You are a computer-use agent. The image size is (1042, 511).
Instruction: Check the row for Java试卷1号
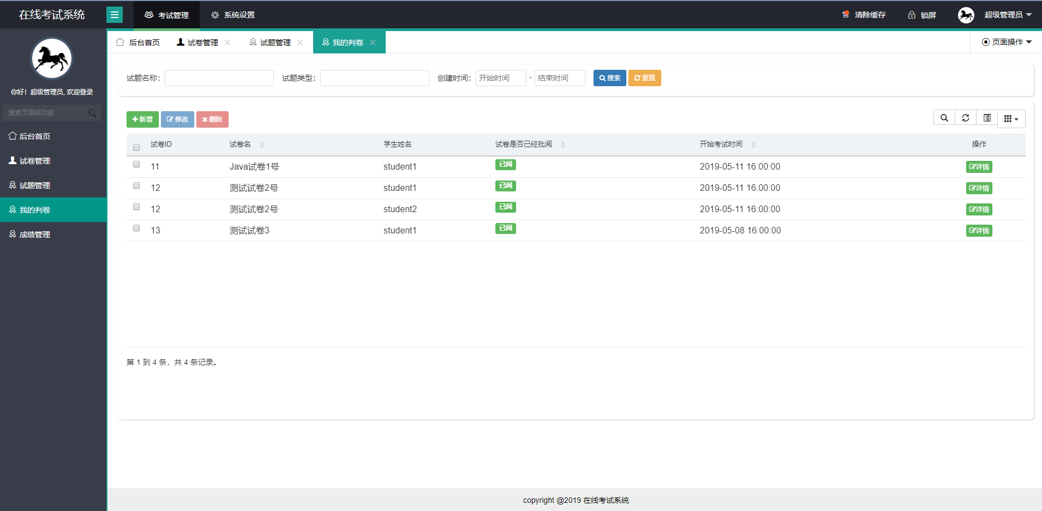point(136,164)
